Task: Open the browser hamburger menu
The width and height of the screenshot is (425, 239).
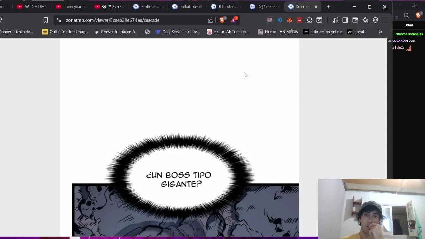Action: coord(385,20)
